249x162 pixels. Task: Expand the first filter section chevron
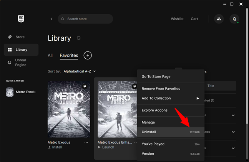[x=233, y=115]
